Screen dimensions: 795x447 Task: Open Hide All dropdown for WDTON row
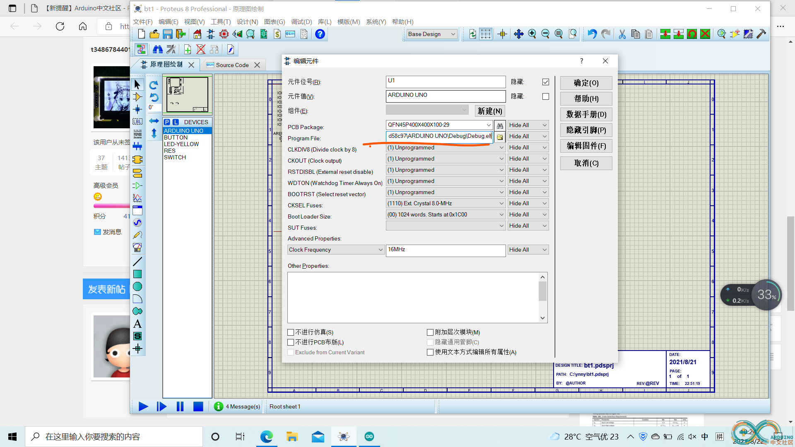click(528, 181)
